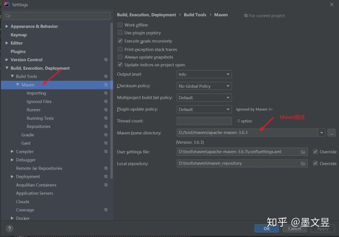Open the Plugin update policy dropdown
The image size is (339, 237).
[x=204, y=110]
